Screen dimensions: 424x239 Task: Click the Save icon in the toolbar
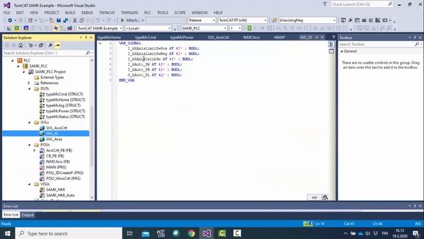click(x=58, y=21)
